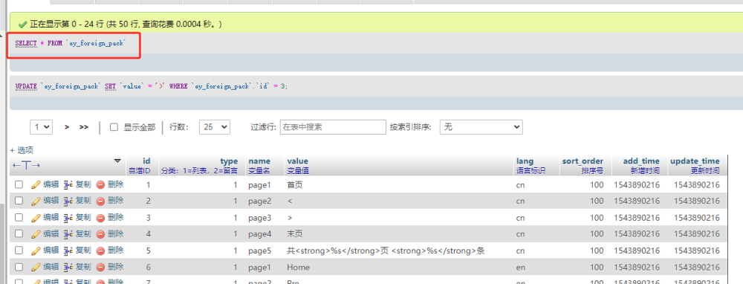Viewport: 743px width, 284px height.
Task: Click the red delete icon for row id 3
Action: pos(100,218)
